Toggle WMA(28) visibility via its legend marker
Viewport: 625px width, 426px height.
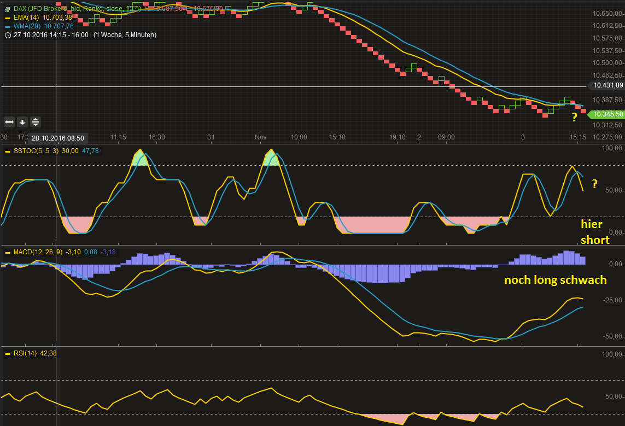pyautogui.click(x=7, y=26)
